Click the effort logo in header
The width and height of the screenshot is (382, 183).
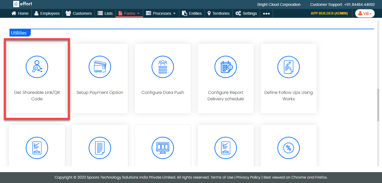tap(23, 4)
